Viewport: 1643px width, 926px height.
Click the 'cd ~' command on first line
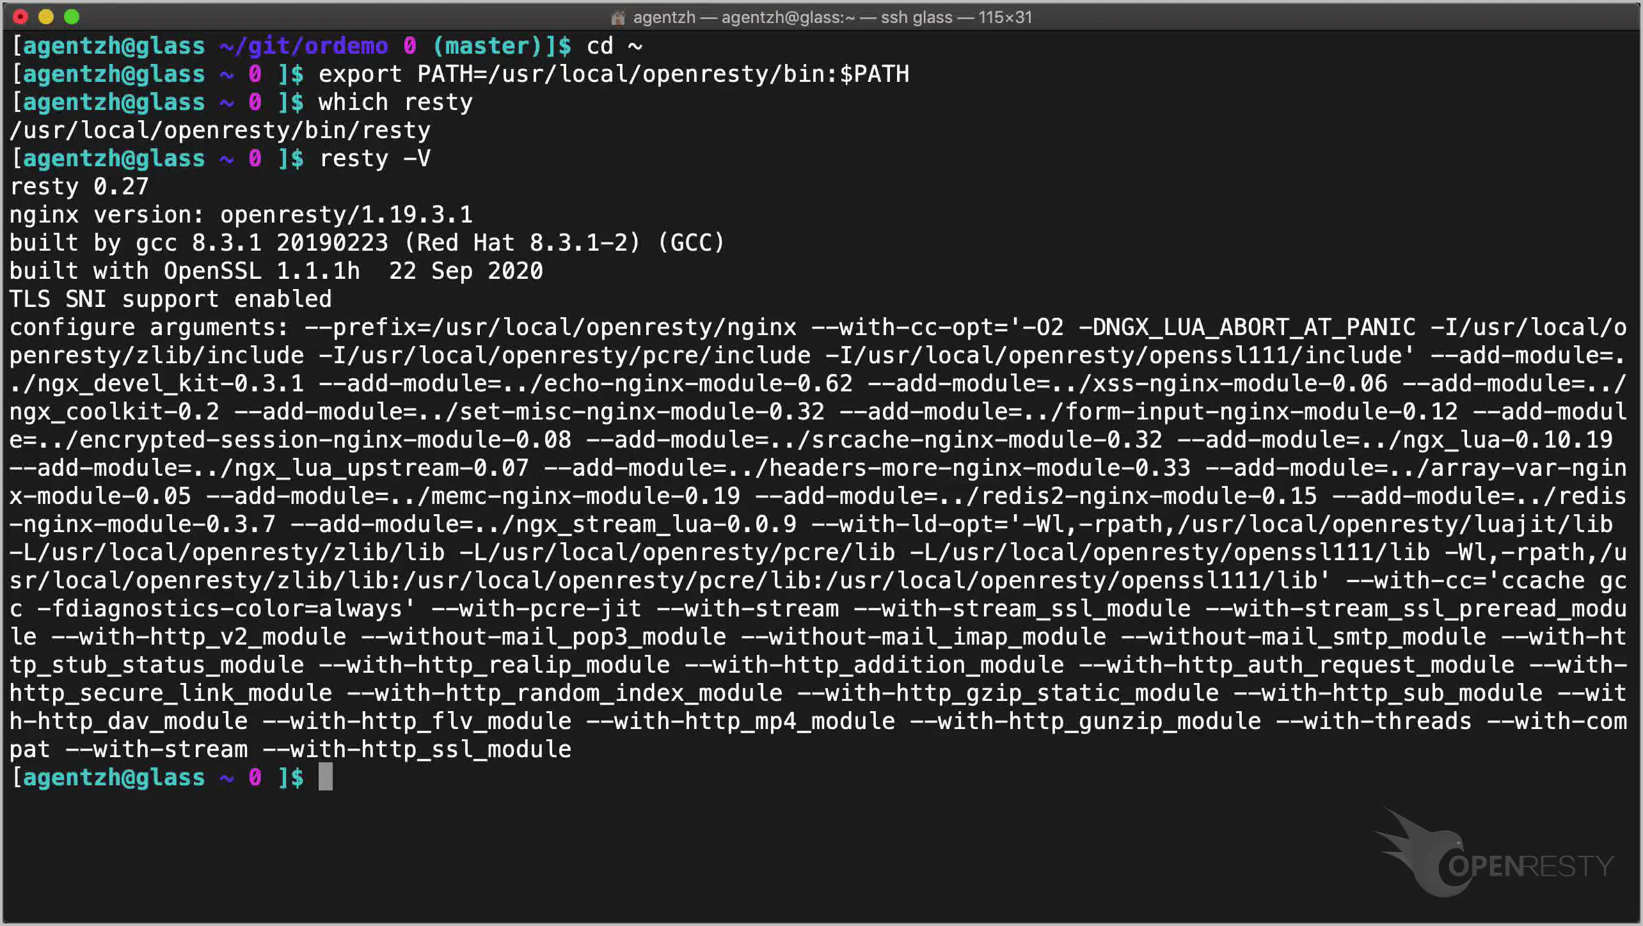(614, 45)
